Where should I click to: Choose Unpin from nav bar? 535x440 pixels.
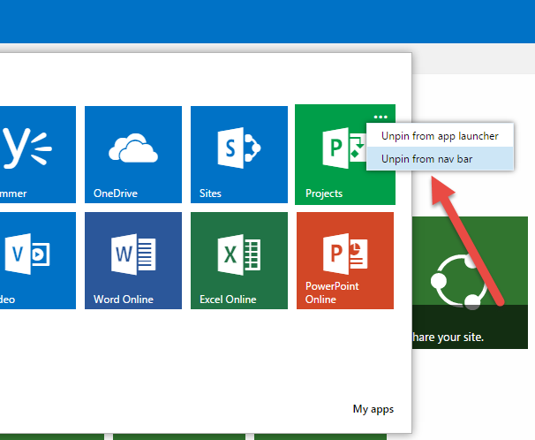(x=440, y=159)
